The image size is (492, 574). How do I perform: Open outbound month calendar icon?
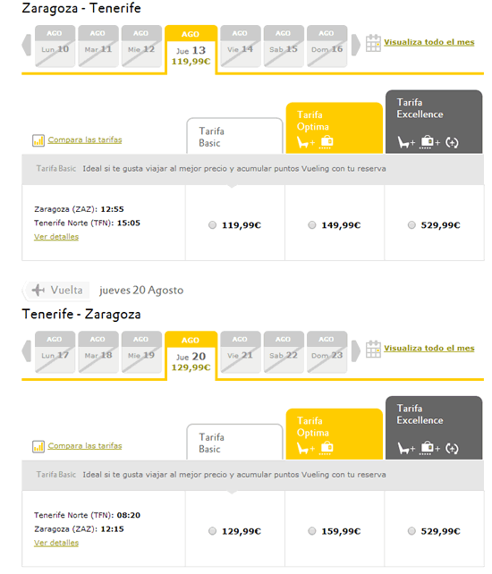pyautogui.click(x=373, y=43)
